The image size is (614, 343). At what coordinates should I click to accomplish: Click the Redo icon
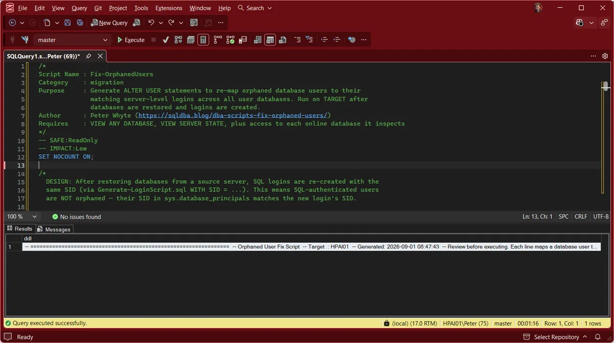(x=171, y=23)
